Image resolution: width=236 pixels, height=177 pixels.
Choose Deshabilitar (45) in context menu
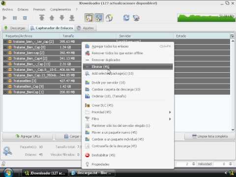pos(128,155)
